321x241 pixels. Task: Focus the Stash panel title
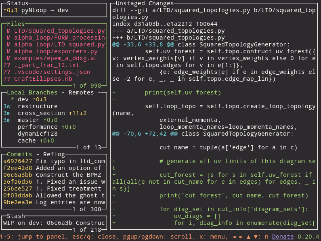point(16,216)
